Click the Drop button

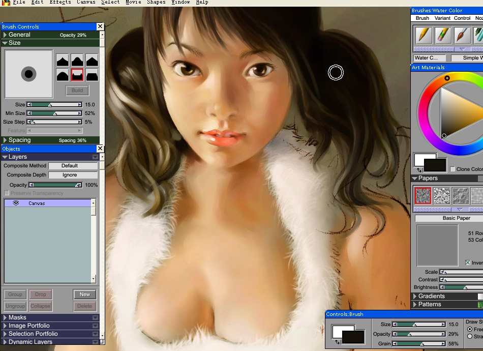40,295
